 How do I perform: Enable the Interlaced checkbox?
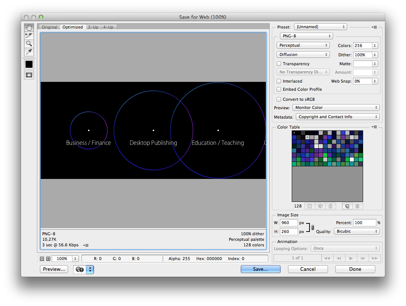pyautogui.click(x=279, y=81)
